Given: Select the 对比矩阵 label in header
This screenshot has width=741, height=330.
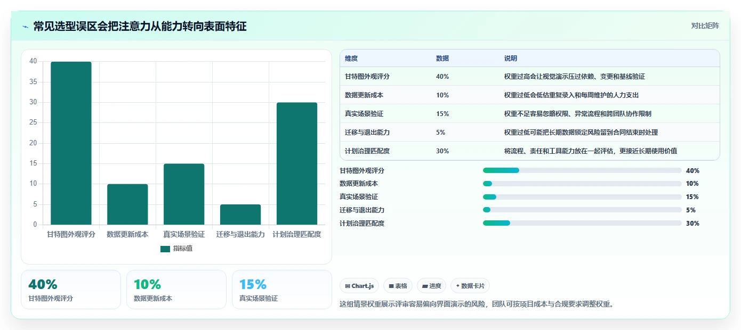Looking at the screenshot, I should pos(705,26).
